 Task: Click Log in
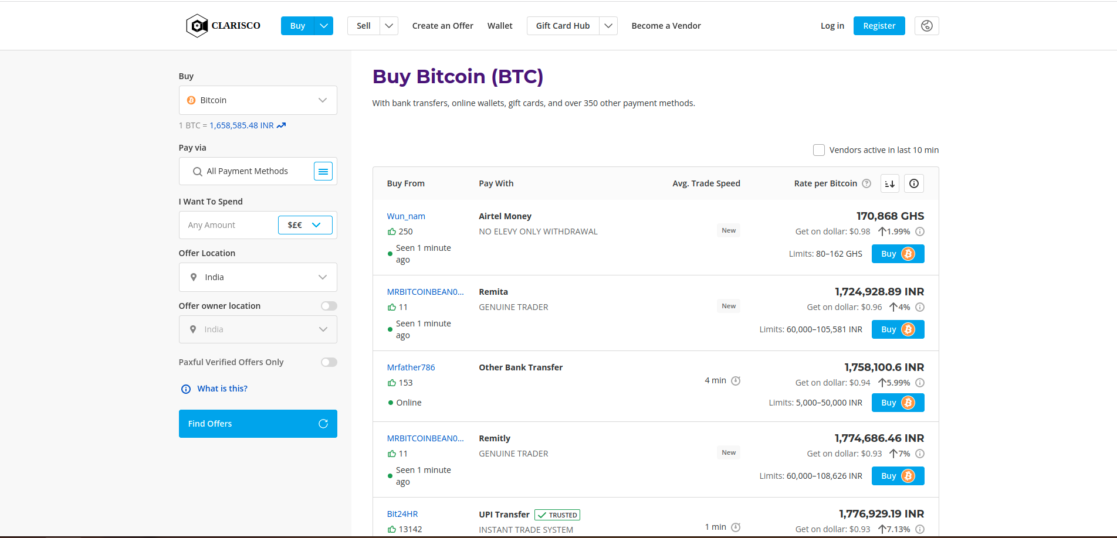[x=832, y=26]
